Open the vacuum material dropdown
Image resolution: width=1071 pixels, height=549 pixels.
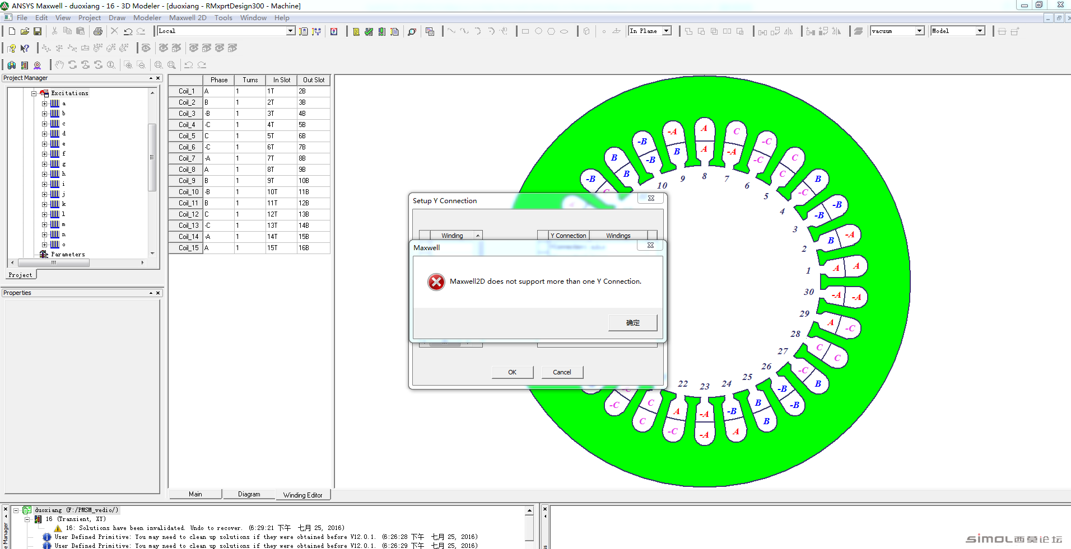pyautogui.click(x=920, y=31)
